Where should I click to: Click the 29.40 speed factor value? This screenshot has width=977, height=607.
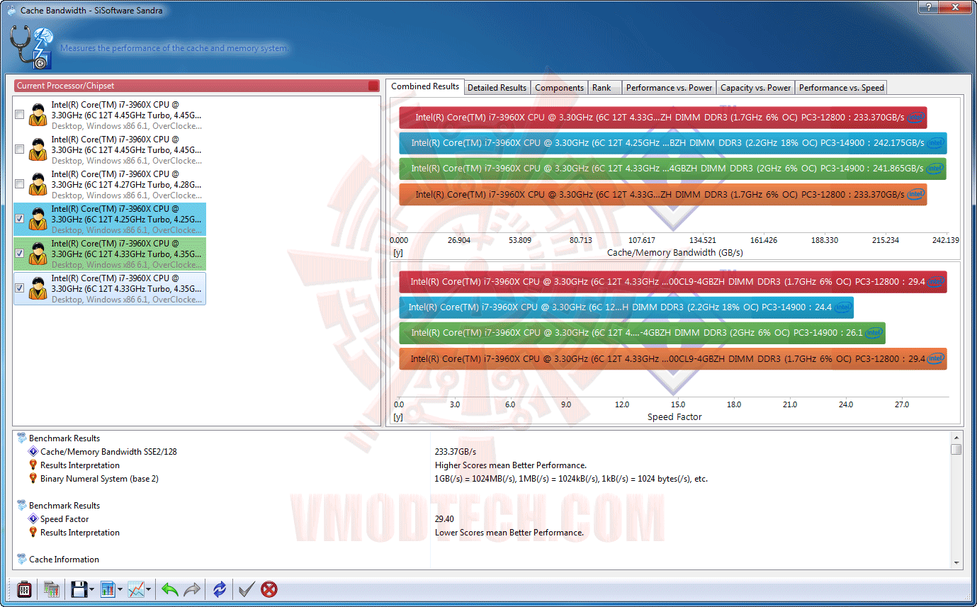point(444,518)
